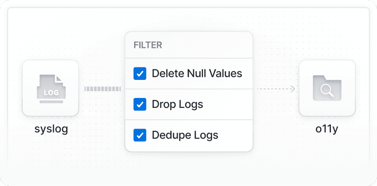Click the o11y destination label
This screenshot has width=377, height=186.
327,129
